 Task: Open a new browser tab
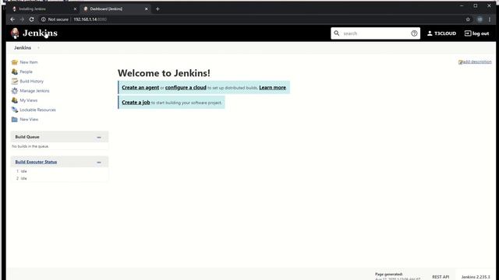[157, 9]
